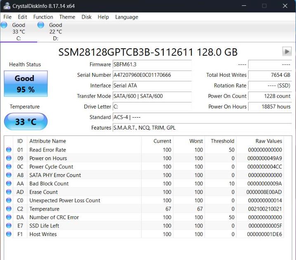Click the 33 °C temperature button
This screenshot has height=260, width=296.
(26, 121)
